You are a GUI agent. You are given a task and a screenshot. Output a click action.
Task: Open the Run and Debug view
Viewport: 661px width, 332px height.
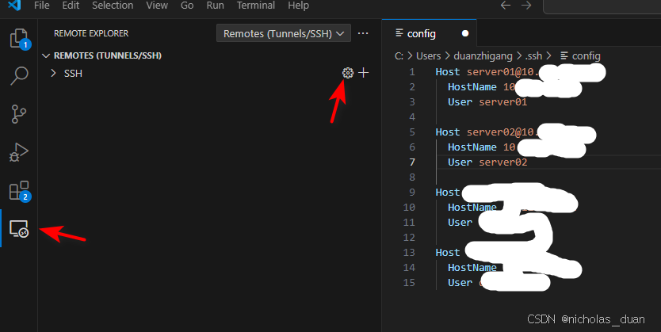18,152
